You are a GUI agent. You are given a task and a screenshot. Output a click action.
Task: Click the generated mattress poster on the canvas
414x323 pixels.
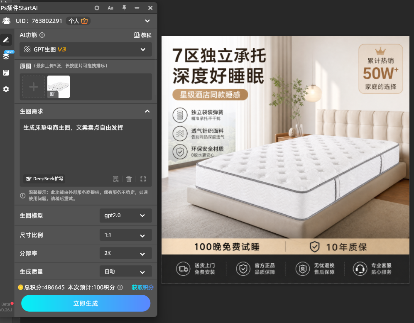coord(285,160)
